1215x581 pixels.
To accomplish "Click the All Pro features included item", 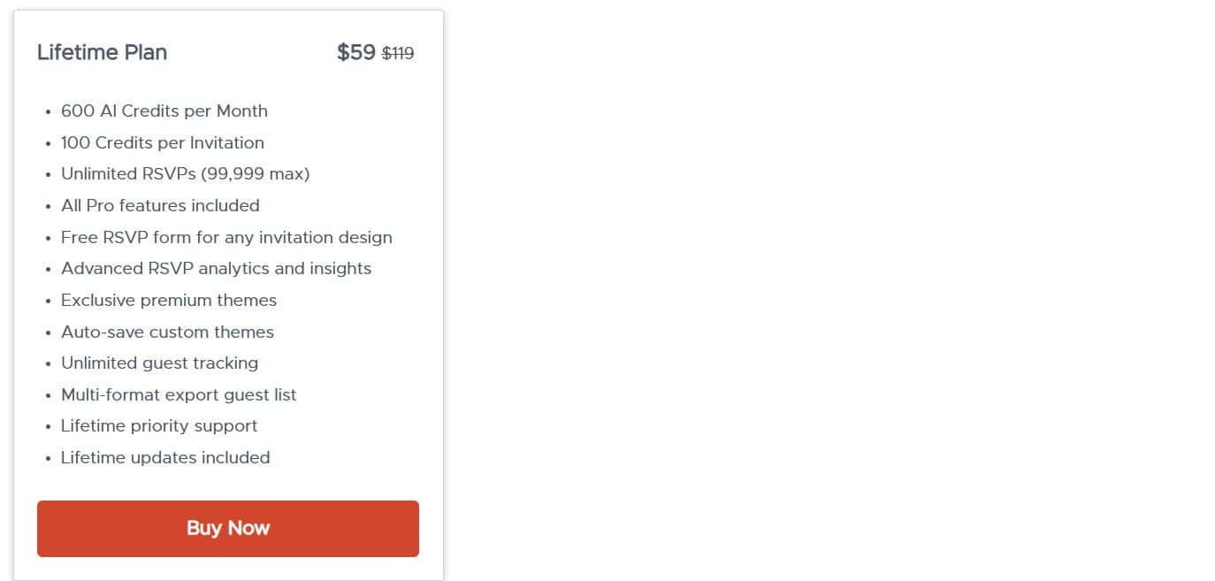I will pos(160,205).
